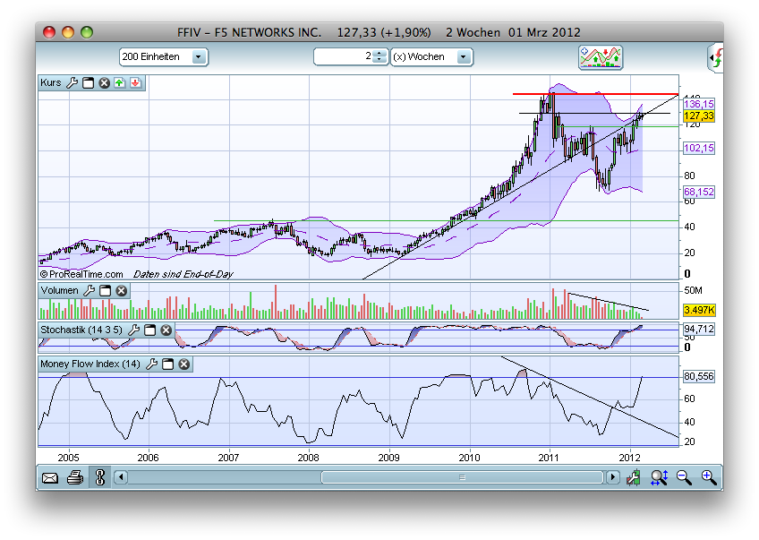Zoom in with plus magnifier
Screen dimensions: 759x540
pyautogui.click(x=709, y=478)
